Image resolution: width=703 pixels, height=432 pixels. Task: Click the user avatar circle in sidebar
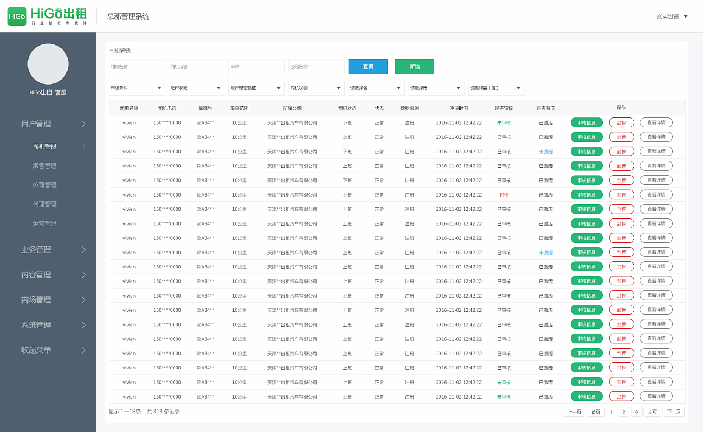pos(48,64)
